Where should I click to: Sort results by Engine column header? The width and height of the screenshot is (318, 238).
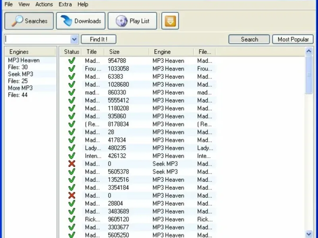(171, 52)
